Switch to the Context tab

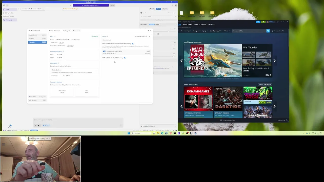(152, 9)
